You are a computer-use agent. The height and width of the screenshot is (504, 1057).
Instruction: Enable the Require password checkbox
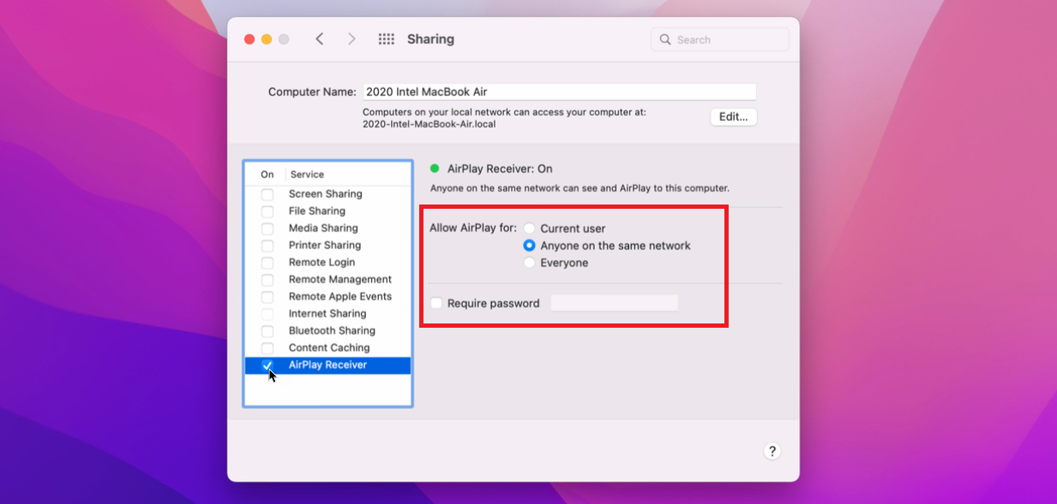pyautogui.click(x=436, y=302)
